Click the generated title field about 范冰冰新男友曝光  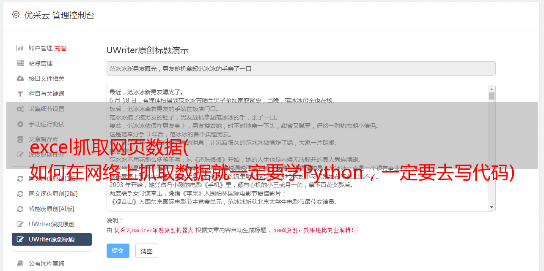(x=301, y=68)
